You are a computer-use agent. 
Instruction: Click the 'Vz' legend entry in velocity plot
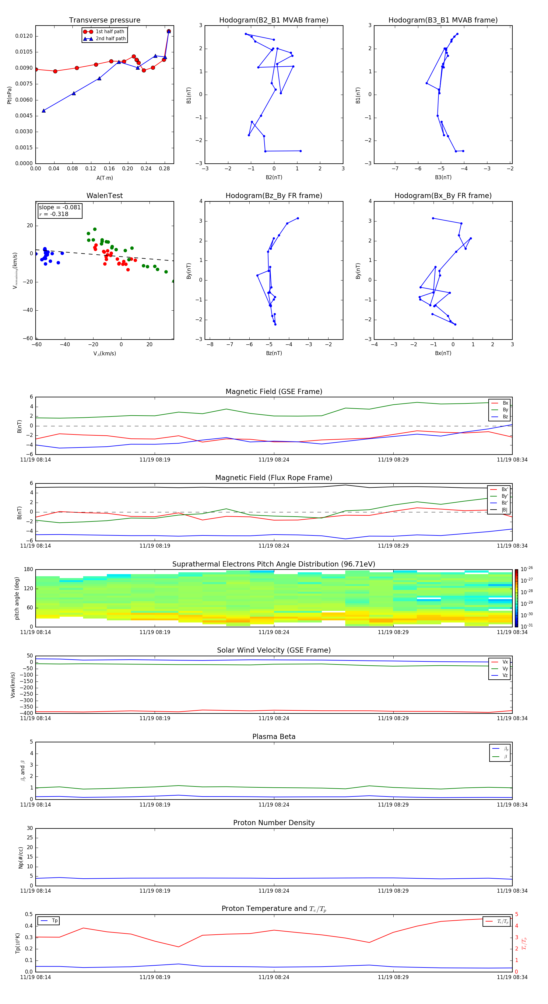pyautogui.click(x=500, y=675)
